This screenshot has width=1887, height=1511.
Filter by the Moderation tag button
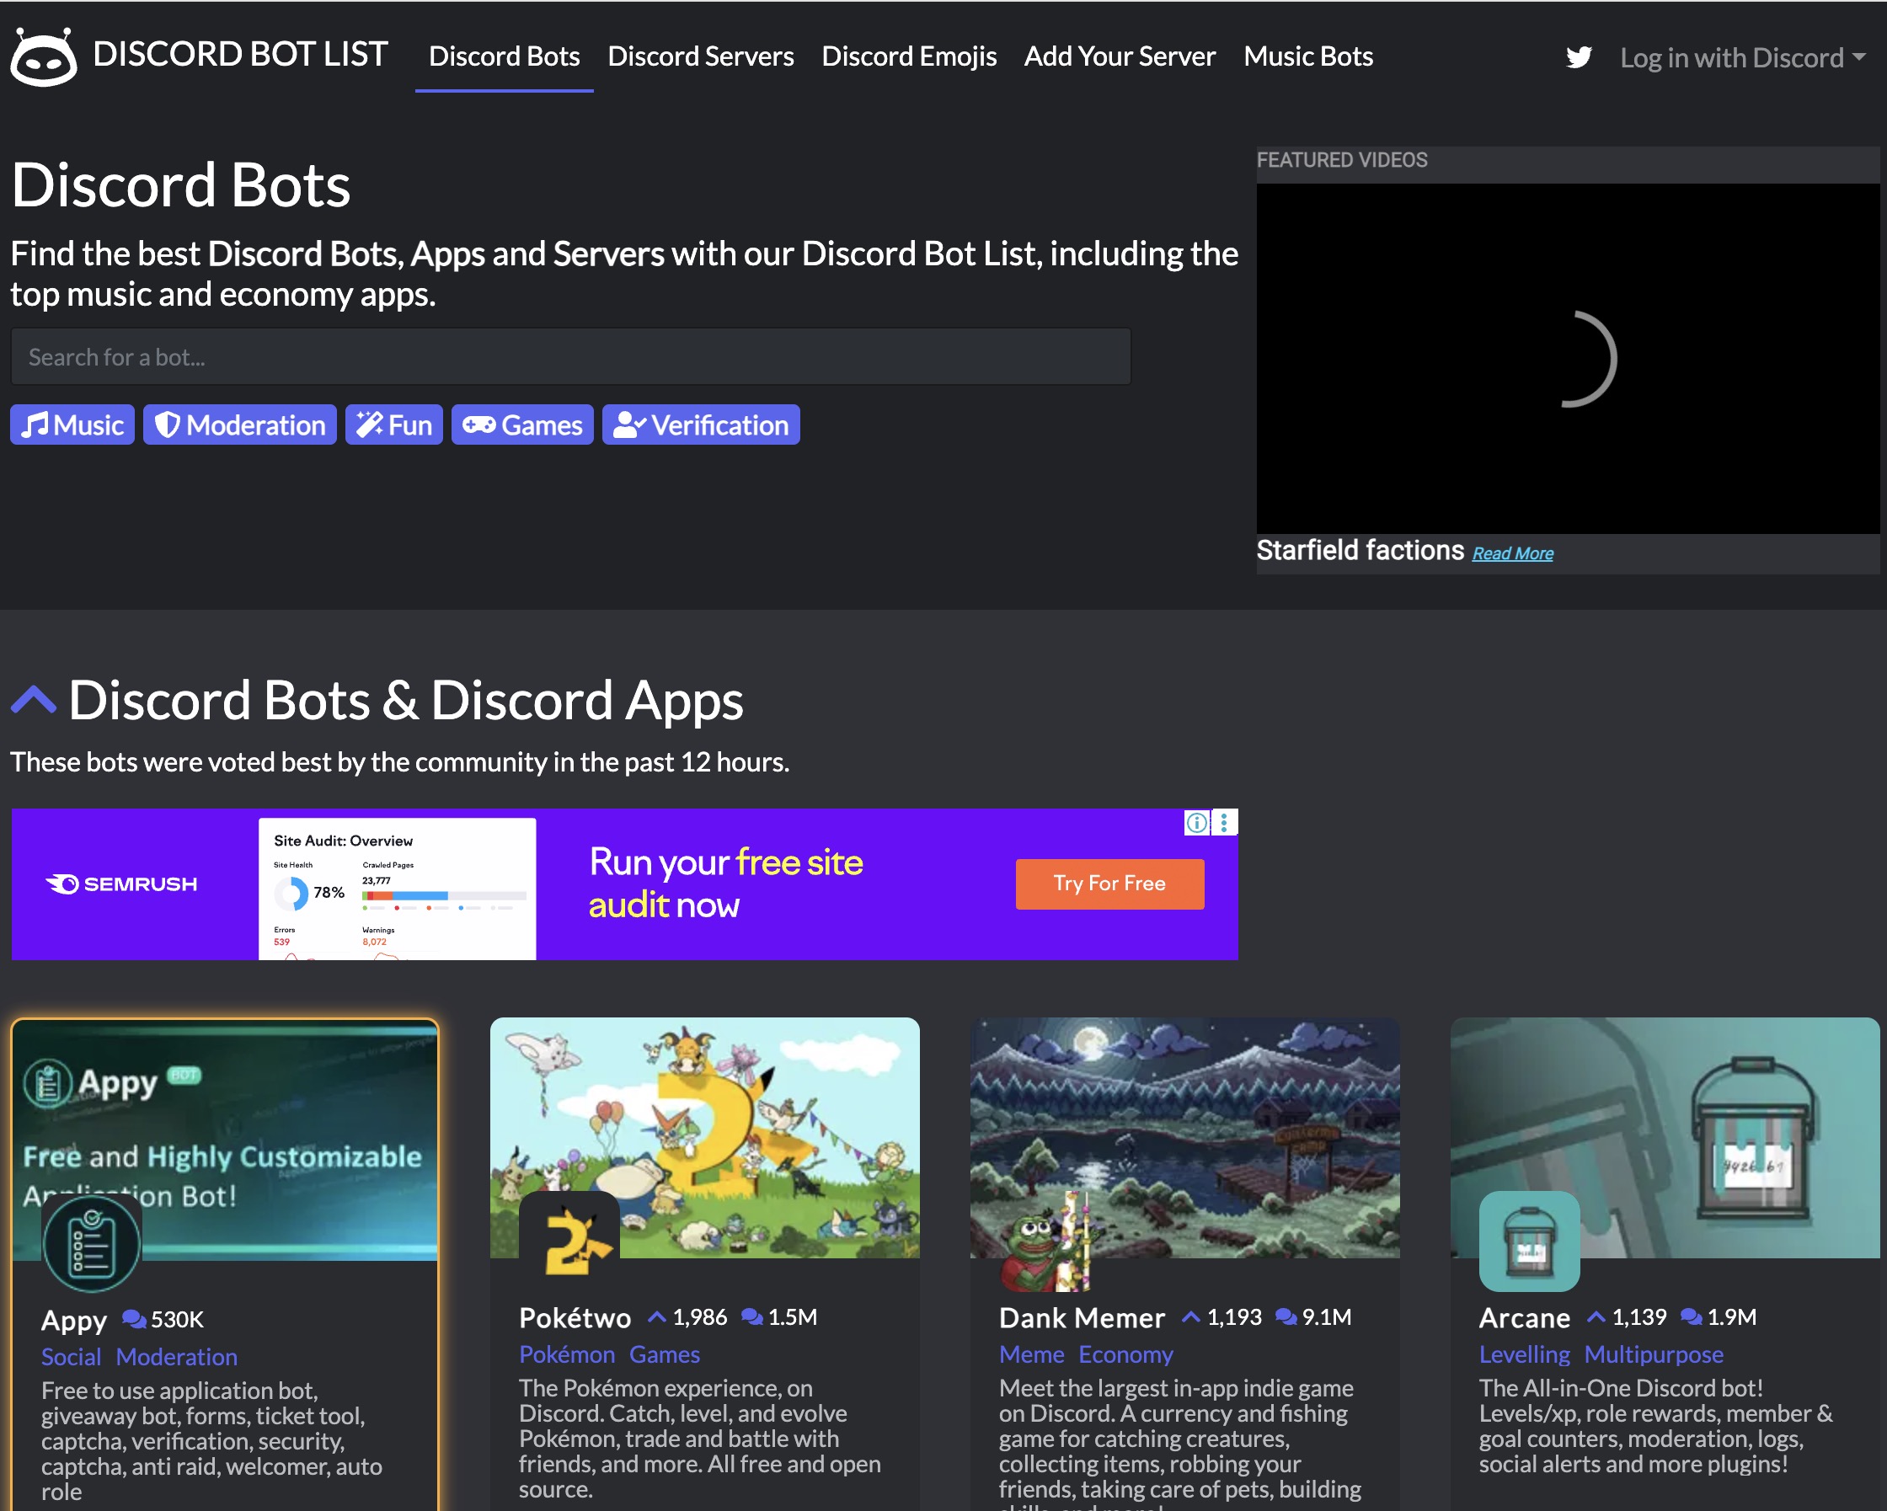pyautogui.click(x=240, y=425)
